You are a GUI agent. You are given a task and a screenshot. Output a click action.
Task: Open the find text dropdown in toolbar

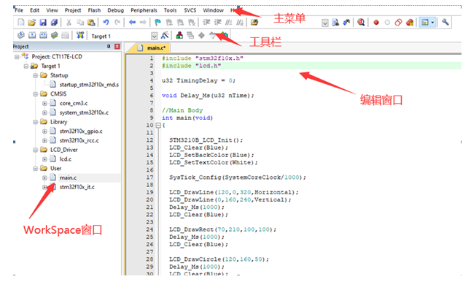coord(324,23)
